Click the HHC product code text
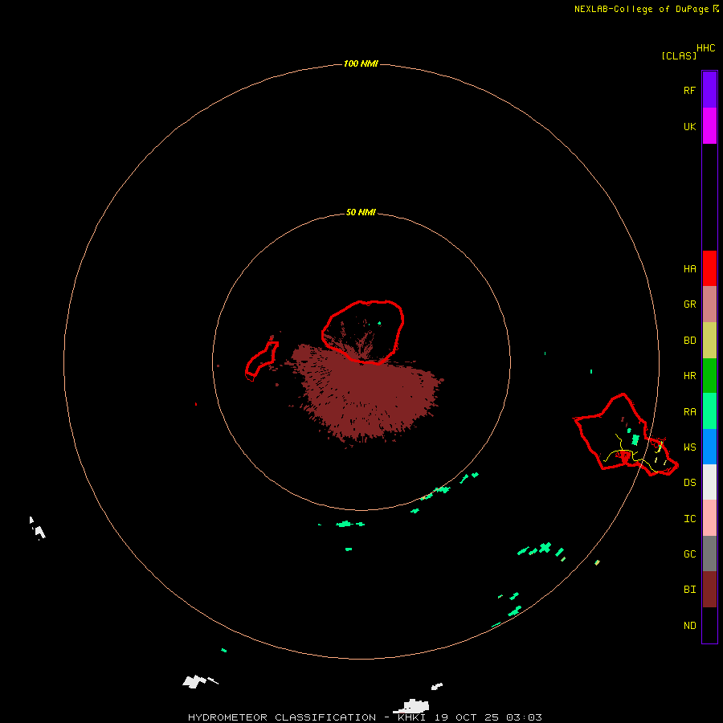The width and height of the screenshot is (723, 723). pos(705,48)
